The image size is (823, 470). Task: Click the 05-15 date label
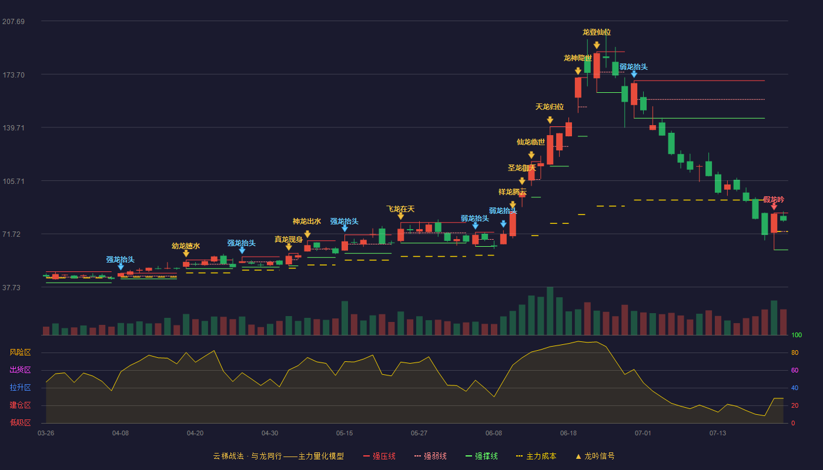[344, 433]
